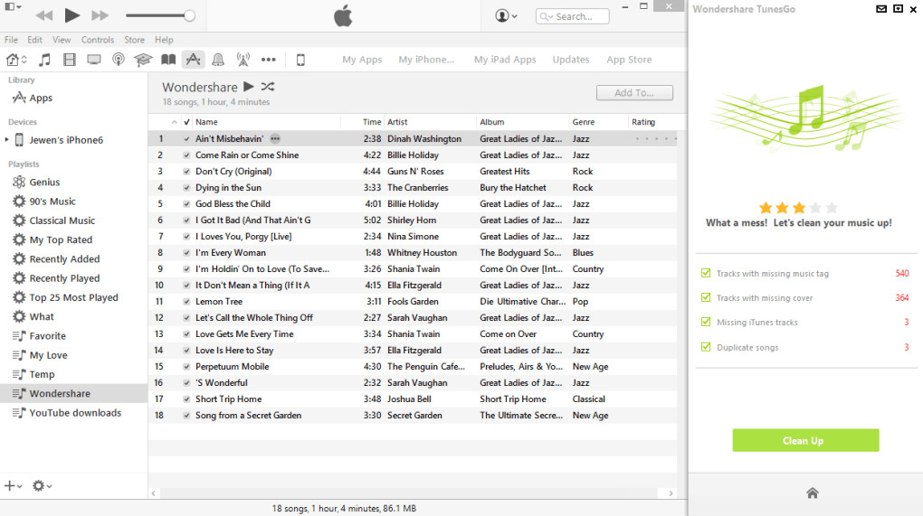Image resolution: width=923 pixels, height=516 pixels.
Task: Switch to the My Apps tab
Action: [x=362, y=60]
